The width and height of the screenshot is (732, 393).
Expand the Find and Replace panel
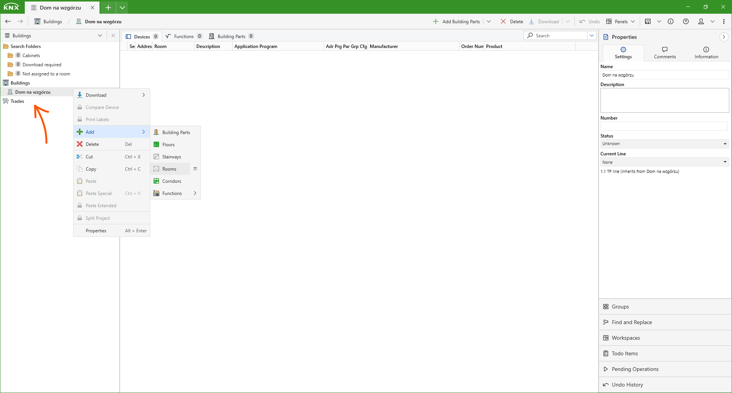632,322
